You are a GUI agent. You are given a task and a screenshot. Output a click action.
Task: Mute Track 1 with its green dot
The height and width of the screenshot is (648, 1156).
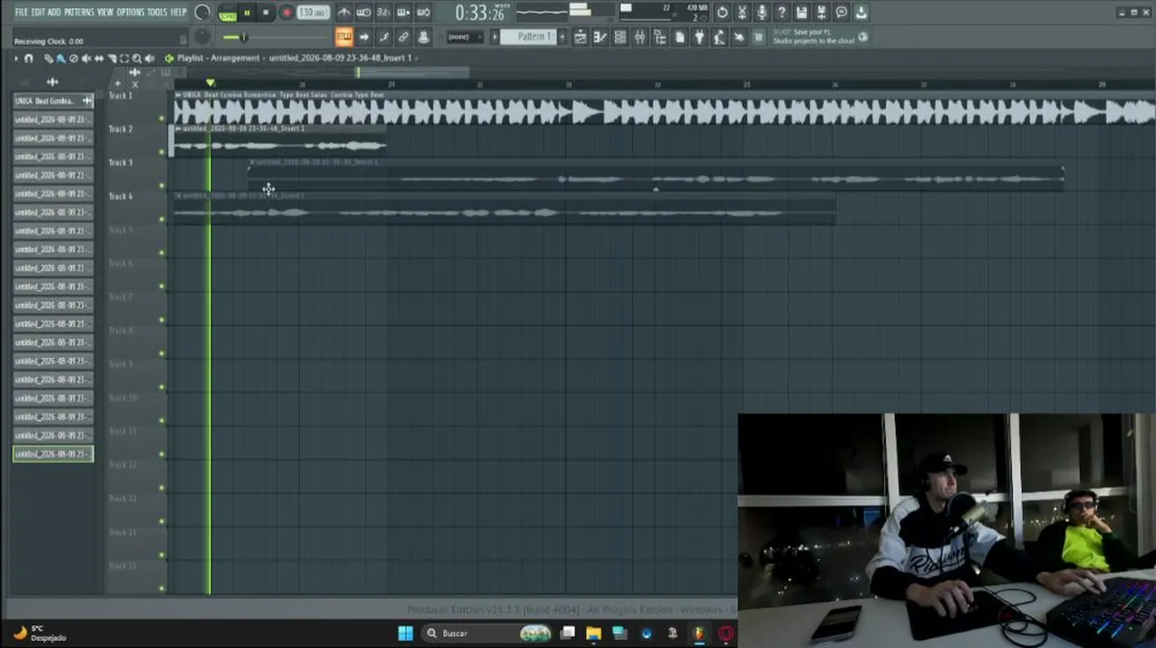(162, 118)
